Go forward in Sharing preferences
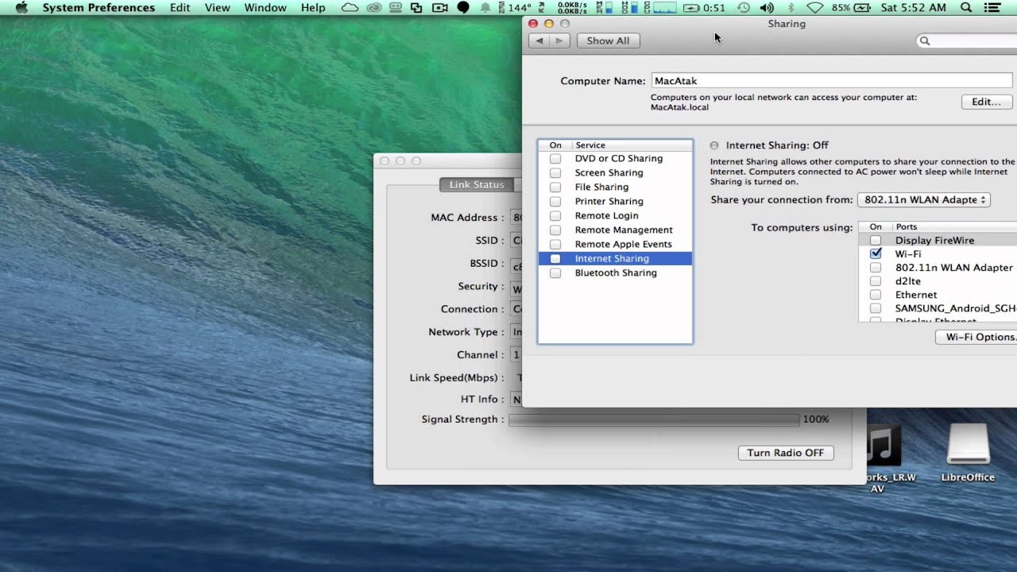 [x=559, y=41]
